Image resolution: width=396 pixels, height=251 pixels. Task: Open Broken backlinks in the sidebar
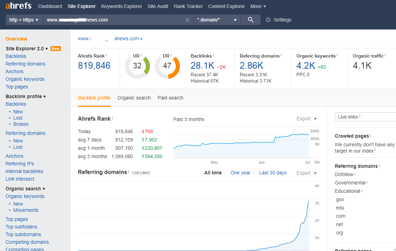(x=21, y=124)
